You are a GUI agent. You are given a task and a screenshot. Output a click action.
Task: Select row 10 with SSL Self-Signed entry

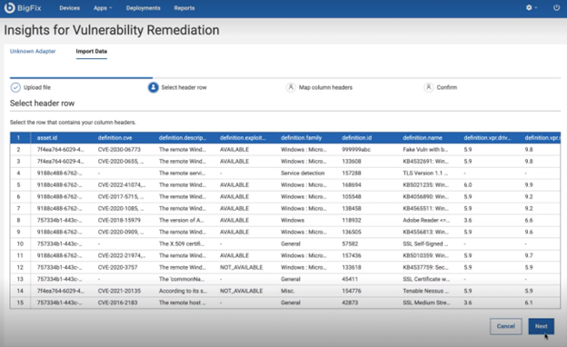click(285, 243)
